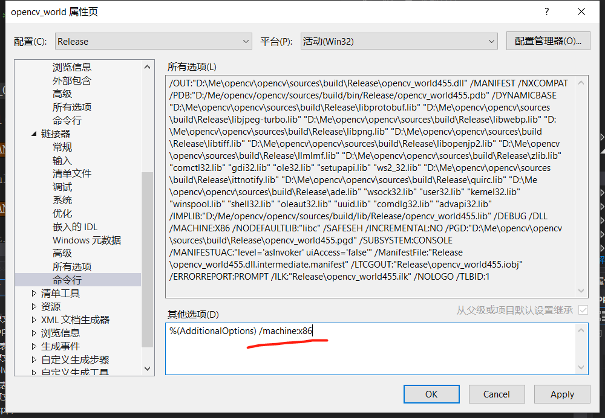Viewport: 605px width, 418px height.
Task: Click the Apply button
Action: [x=561, y=394]
